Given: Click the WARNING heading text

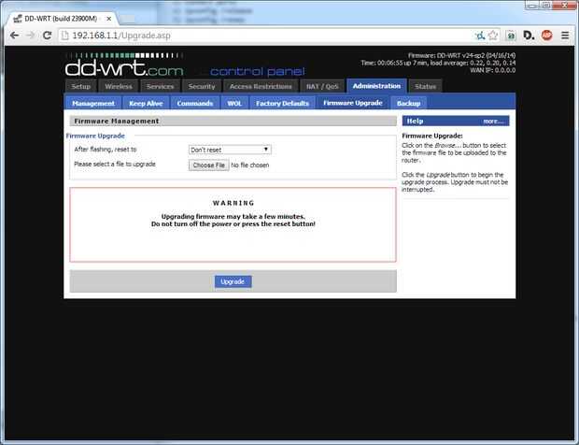Looking at the screenshot, I should pos(233,203).
